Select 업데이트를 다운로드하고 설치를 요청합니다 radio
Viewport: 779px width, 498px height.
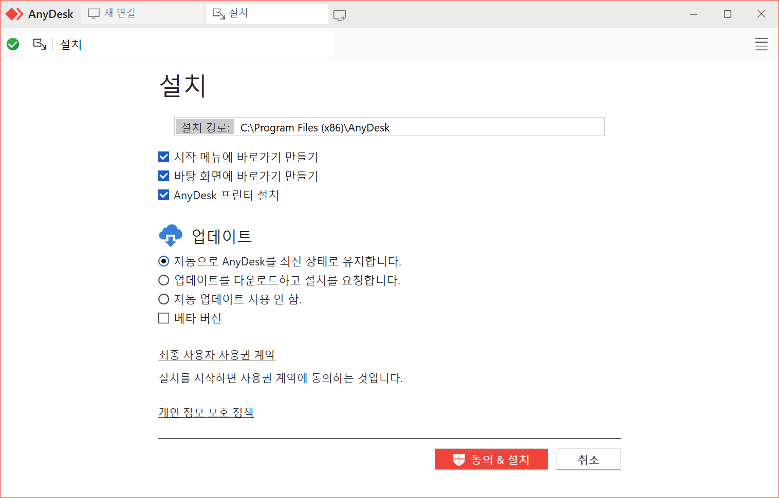click(x=163, y=280)
